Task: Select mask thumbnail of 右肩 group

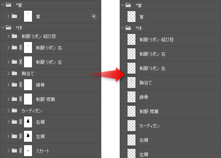Action: click(28, 122)
